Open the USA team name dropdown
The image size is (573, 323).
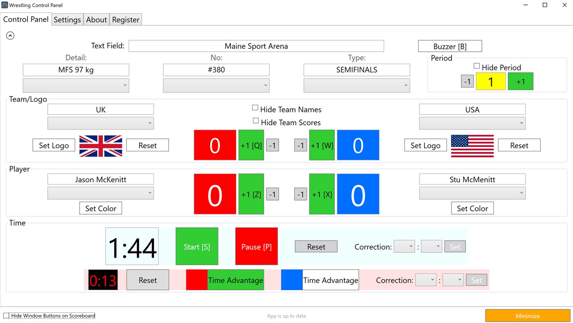coord(472,123)
